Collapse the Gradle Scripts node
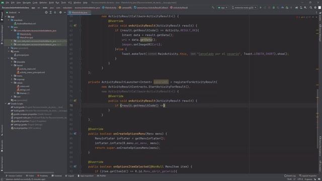Image resolution: width=322 pixels, height=181 pixels. (x=6, y=104)
